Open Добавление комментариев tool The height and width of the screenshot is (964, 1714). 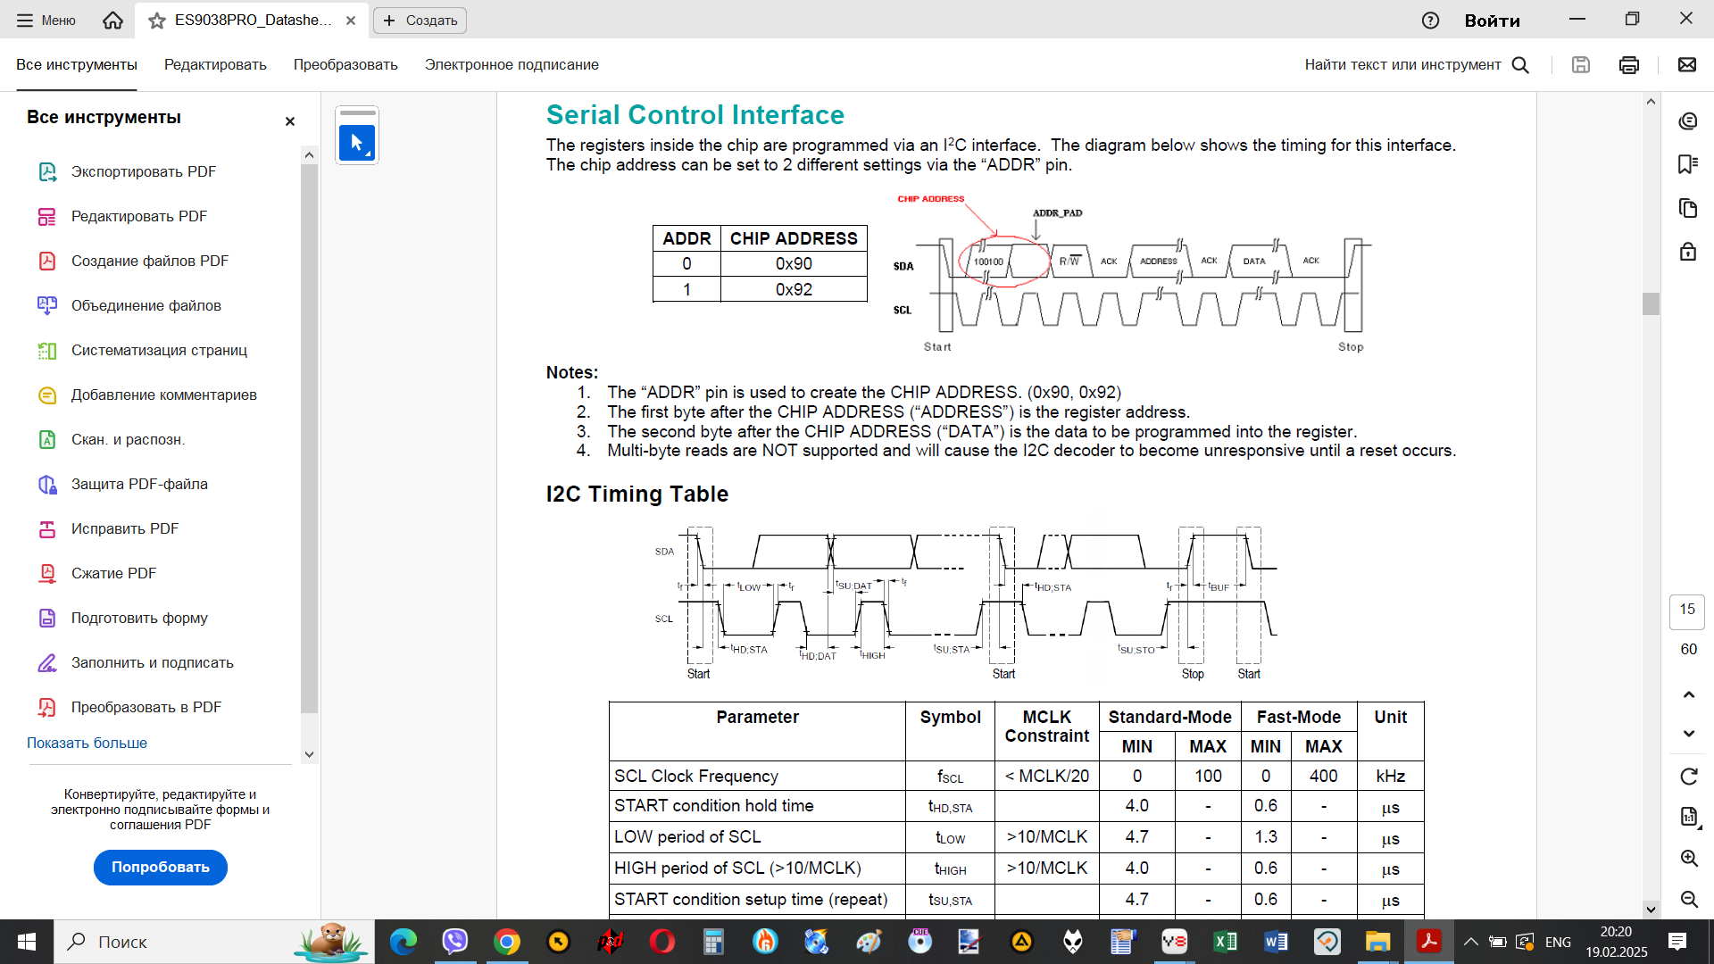pos(163,395)
